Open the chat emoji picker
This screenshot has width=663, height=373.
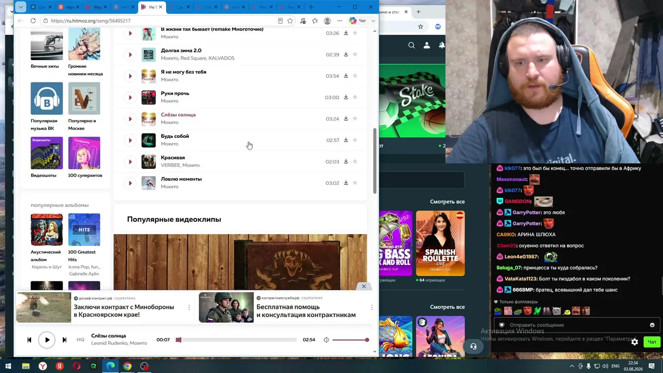coord(652,325)
